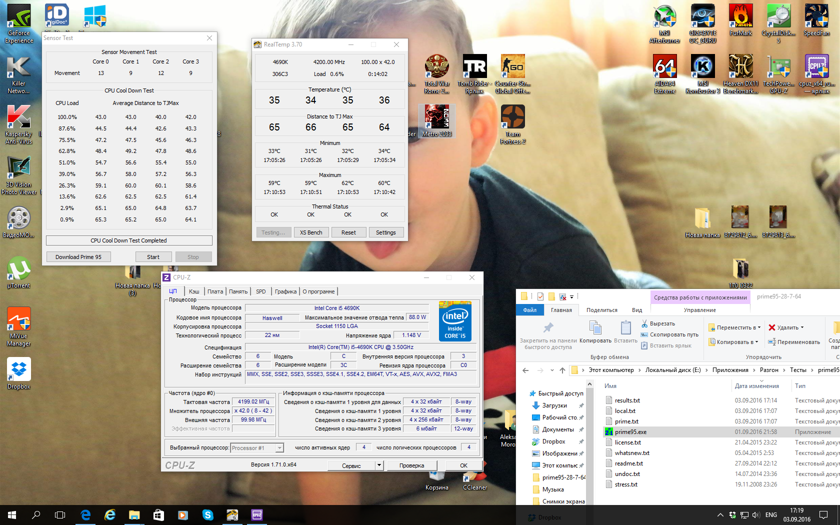Open the Team Fortress 2 shortcut
The height and width of the screenshot is (525, 840).
(x=512, y=124)
